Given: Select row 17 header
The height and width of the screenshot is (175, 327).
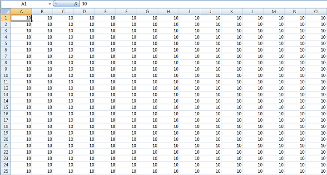Looking at the screenshot, I should (6, 120).
